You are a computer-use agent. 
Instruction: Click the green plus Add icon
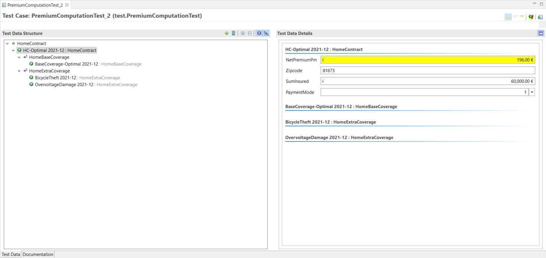(227, 33)
